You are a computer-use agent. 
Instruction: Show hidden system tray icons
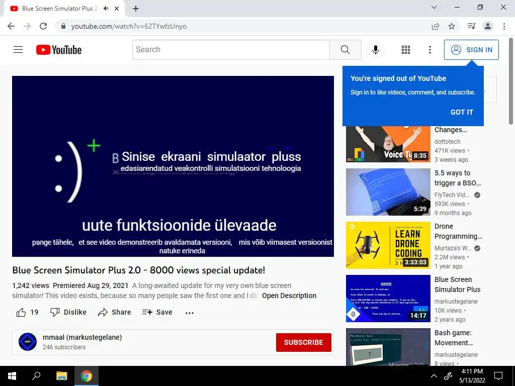click(x=434, y=376)
